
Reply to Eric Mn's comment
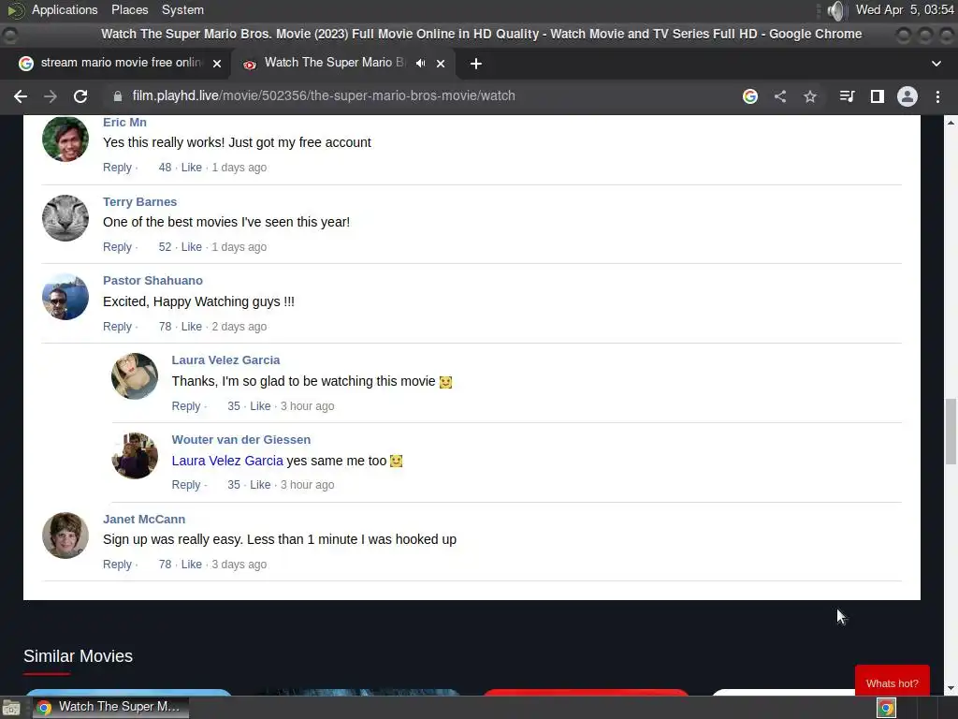tap(117, 168)
